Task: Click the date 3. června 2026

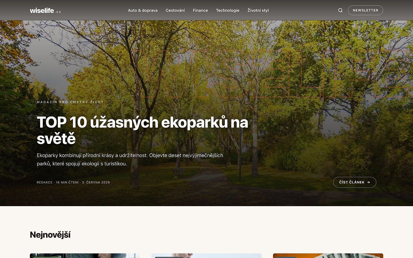Action: (96, 183)
